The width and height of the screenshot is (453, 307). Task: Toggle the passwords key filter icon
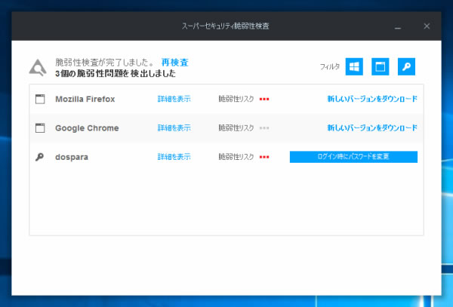click(406, 66)
